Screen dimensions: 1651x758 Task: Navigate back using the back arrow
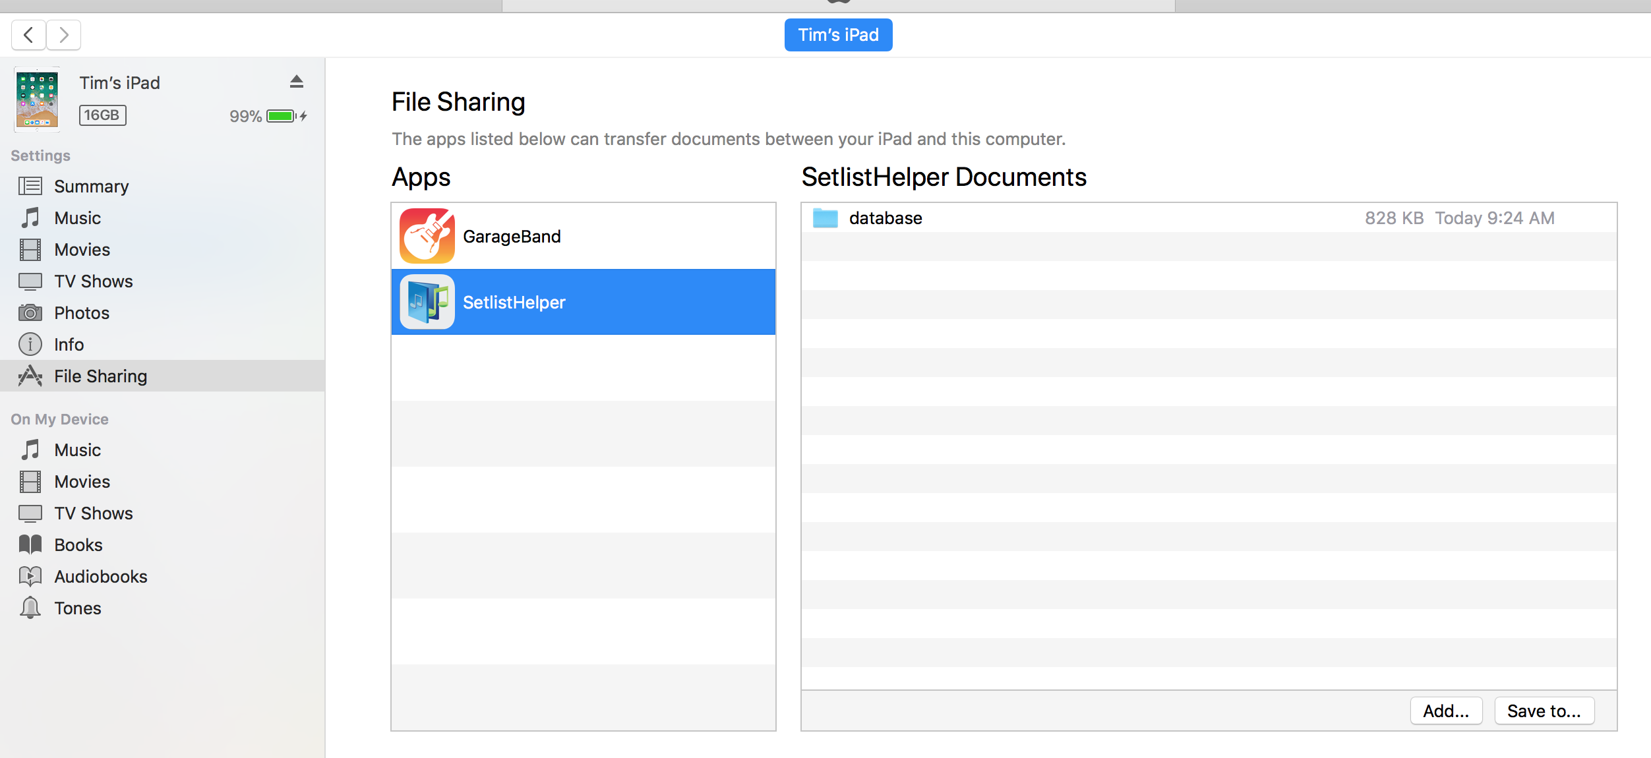28,35
